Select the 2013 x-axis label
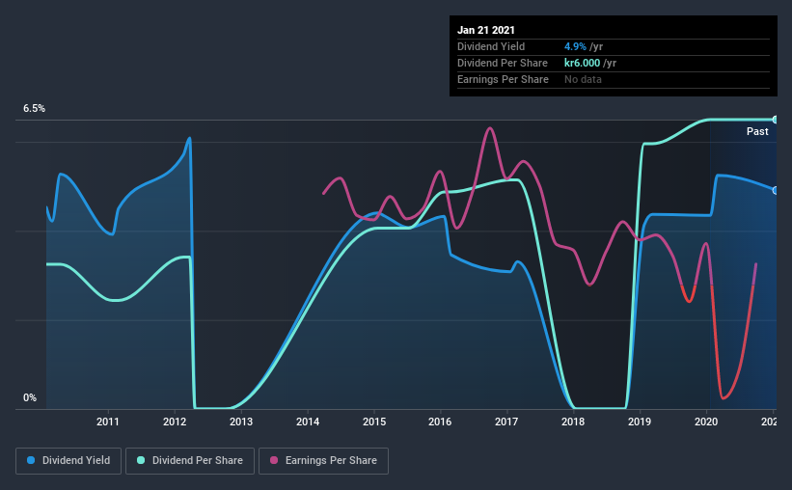This screenshot has height=490, width=792. click(241, 422)
